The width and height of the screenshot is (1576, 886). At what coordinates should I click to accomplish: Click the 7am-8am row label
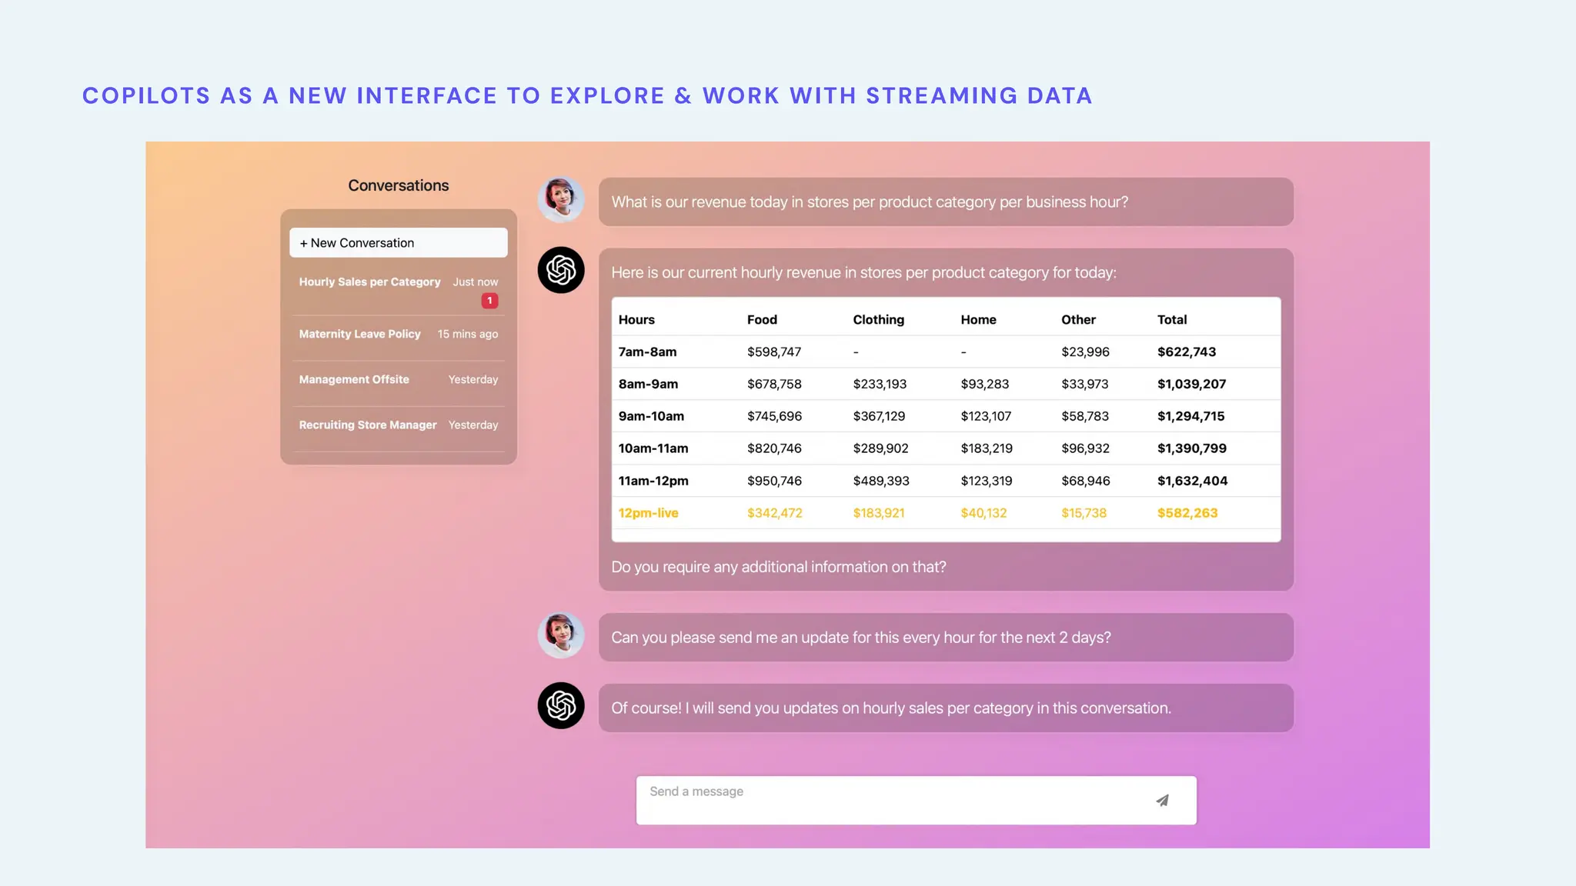[x=647, y=352]
